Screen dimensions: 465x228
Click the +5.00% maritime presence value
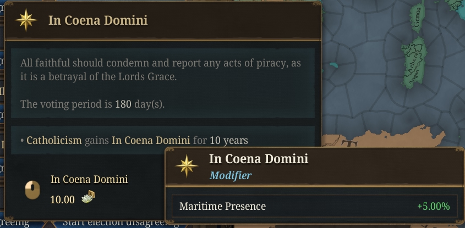pyautogui.click(x=433, y=206)
